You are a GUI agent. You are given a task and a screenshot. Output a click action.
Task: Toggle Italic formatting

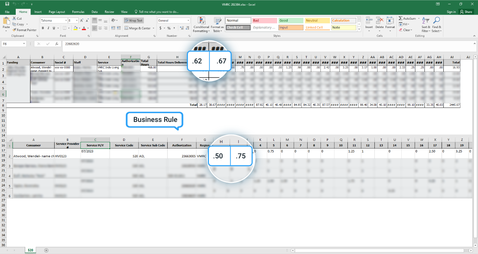click(x=49, y=28)
